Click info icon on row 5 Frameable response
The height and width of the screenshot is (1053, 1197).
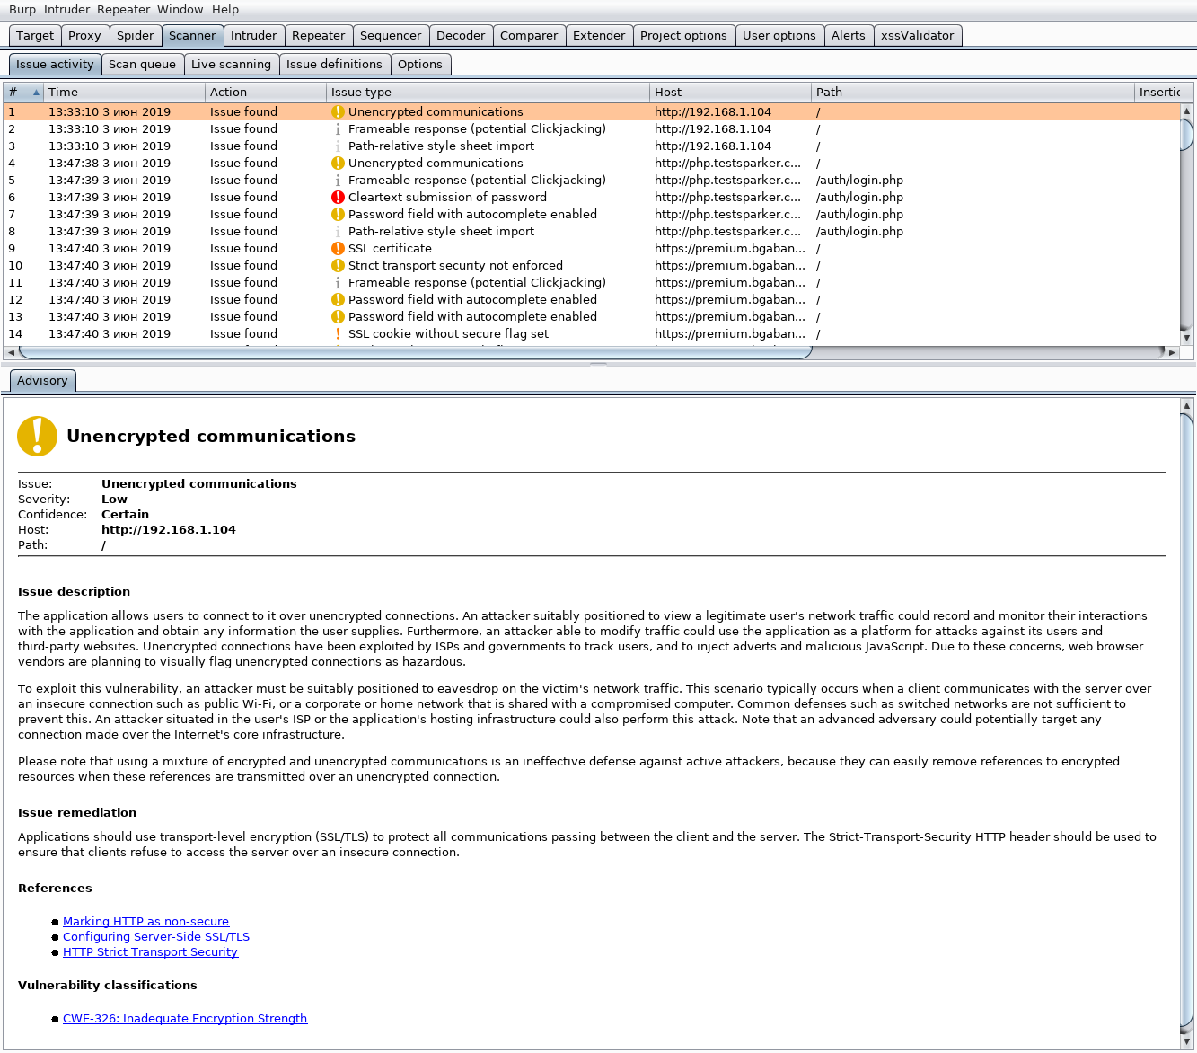[x=338, y=181]
